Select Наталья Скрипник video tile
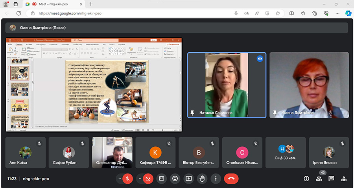The image size is (354, 188). click(x=227, y=85)
